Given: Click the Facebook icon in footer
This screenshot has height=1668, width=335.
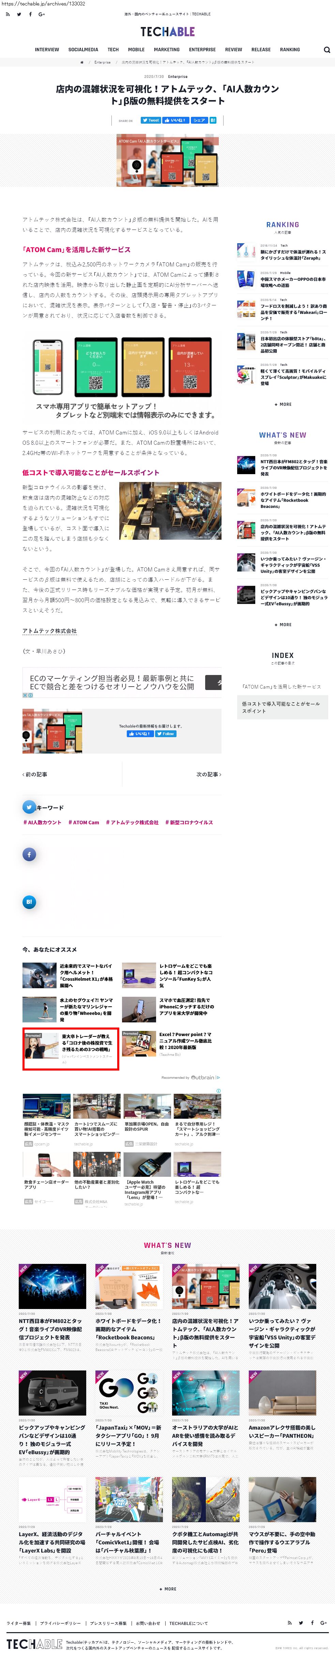Looking at the screenshot, I should coord(313,1622).
